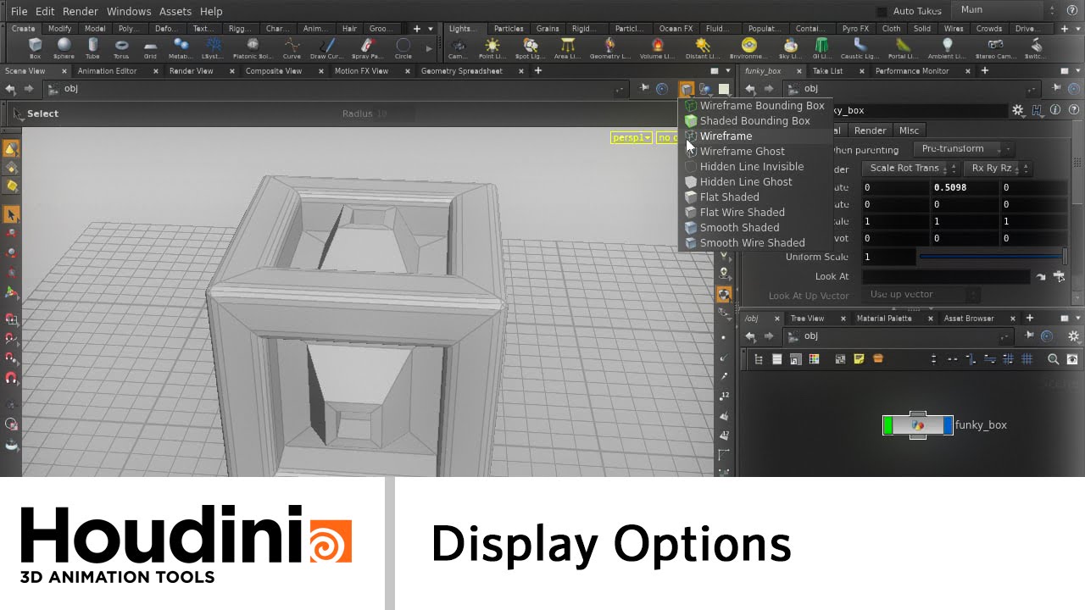Screen dimensions: 1085x610
Task: Toggle sticky note display in network editor
Action: click(859, 359)
